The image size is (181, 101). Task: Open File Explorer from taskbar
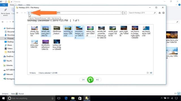click(73, 98)
